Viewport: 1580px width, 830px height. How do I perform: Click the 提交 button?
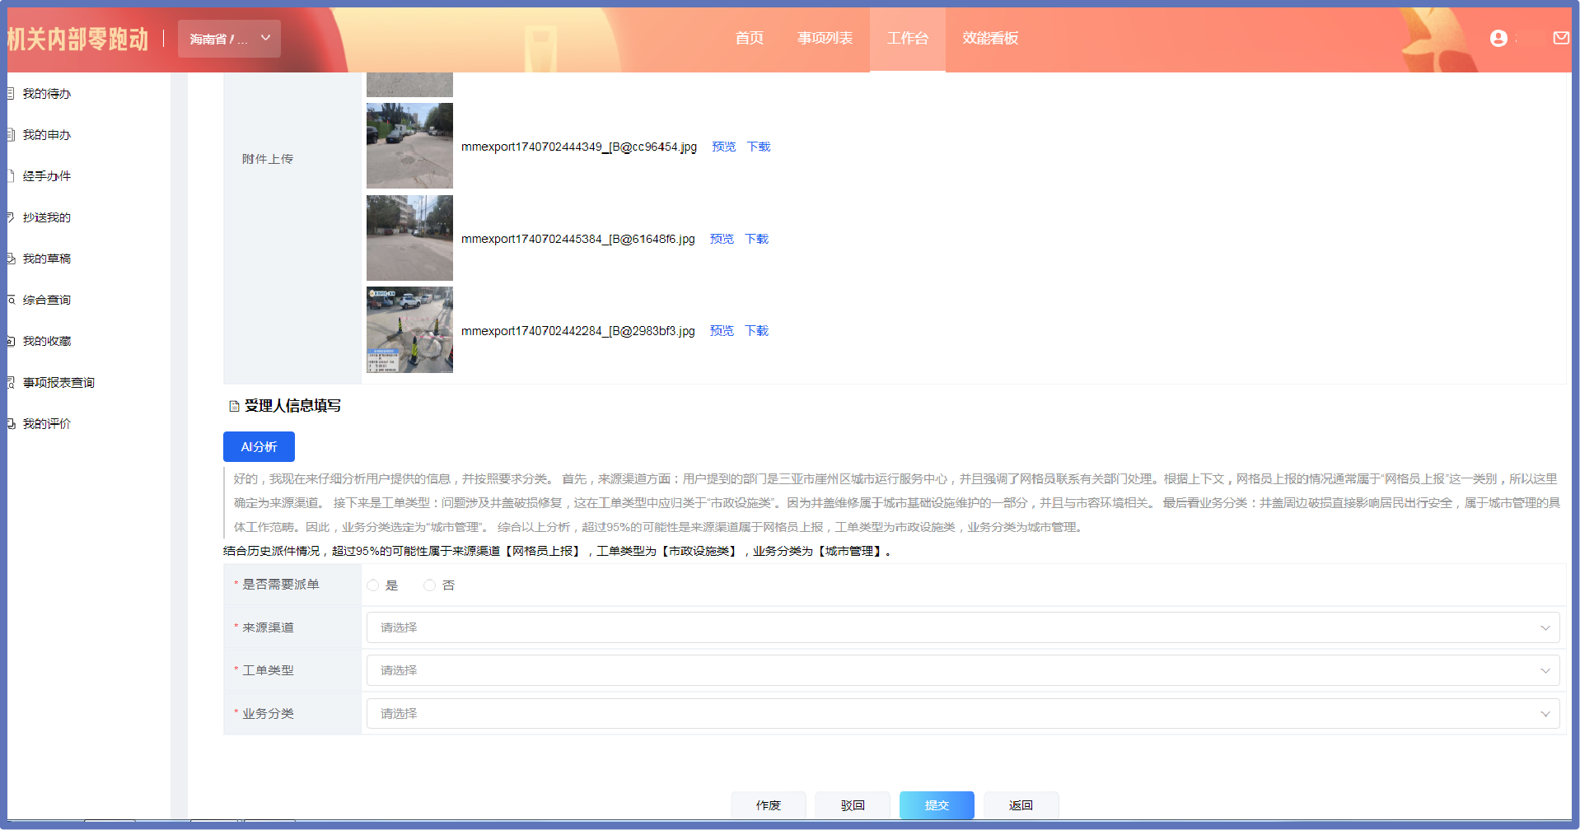(937, 805)
